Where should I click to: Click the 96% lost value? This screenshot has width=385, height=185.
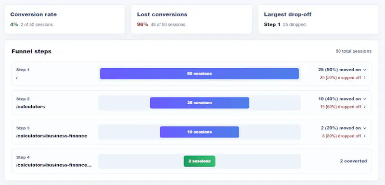[142, 25]
